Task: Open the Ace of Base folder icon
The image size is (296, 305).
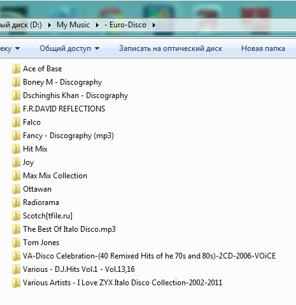Action: (x=16, y=69)
